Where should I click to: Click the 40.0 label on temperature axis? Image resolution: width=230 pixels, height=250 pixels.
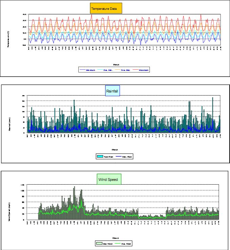(24, 15)
